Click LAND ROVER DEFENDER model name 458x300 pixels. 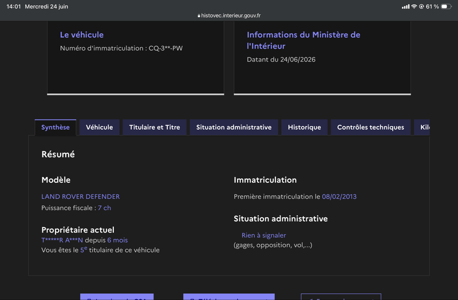[81, 197]
